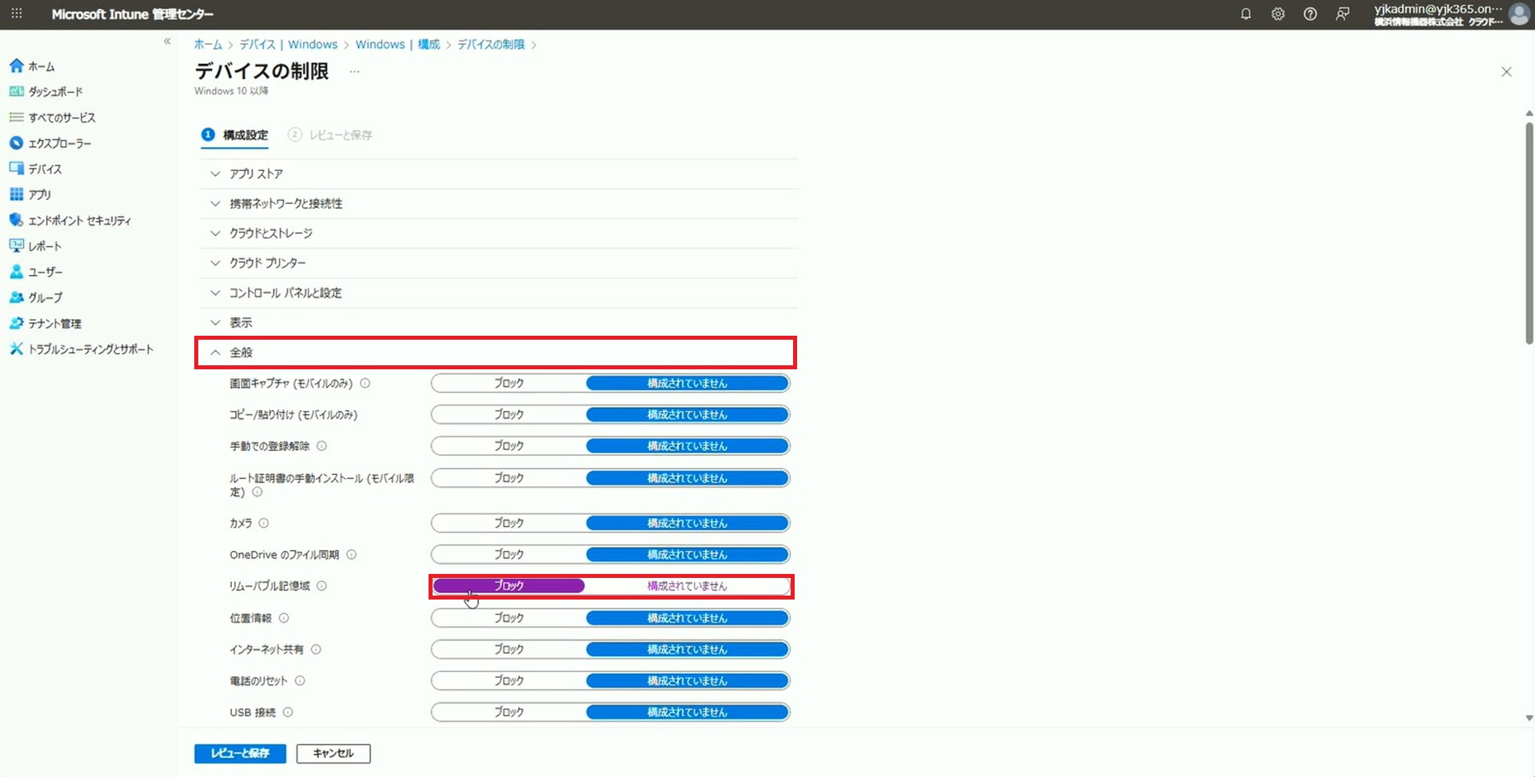Click the help question mark icon

click(x=1310, y=14)
